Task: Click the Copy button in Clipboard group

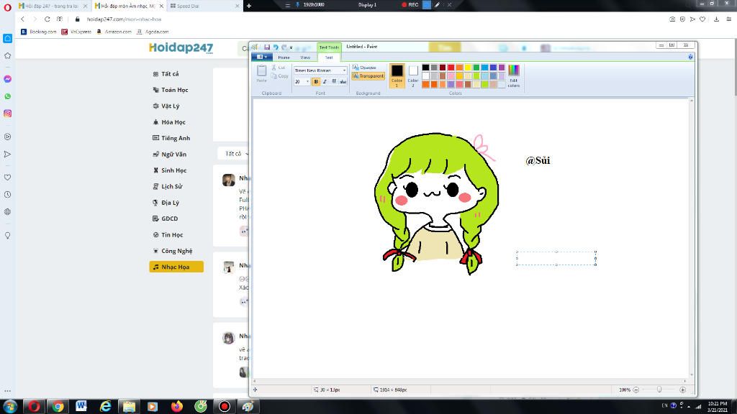Action: [x=280, y=76]
